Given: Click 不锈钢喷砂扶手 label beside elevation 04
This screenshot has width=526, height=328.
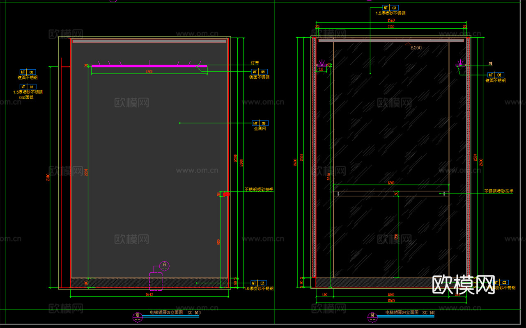Looking at the screenshot, I should pyautogui.click(x=499, y=191).
